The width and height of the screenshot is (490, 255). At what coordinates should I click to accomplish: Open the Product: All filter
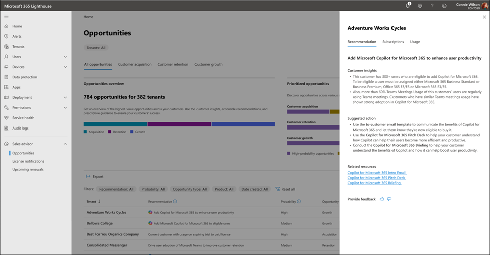coord(224,189)
